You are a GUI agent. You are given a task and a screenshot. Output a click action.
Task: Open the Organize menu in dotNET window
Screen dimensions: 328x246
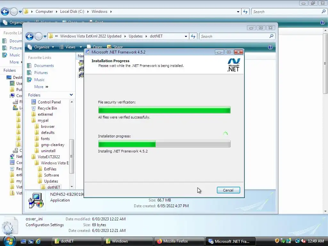(x=41, y=47)
